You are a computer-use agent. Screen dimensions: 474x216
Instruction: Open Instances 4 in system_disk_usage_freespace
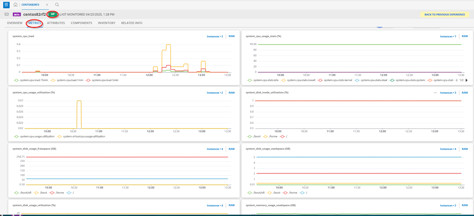point(215,149)
